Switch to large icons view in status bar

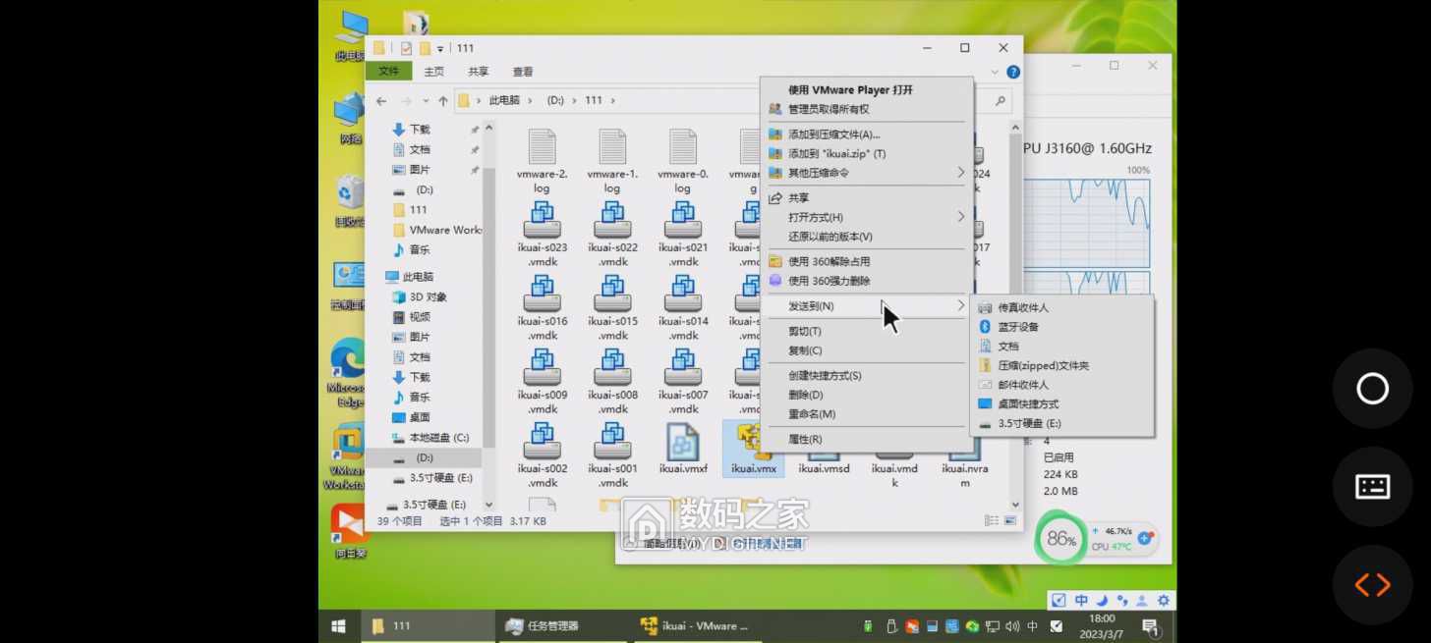pyautogui.click(x=1009, y=521)
